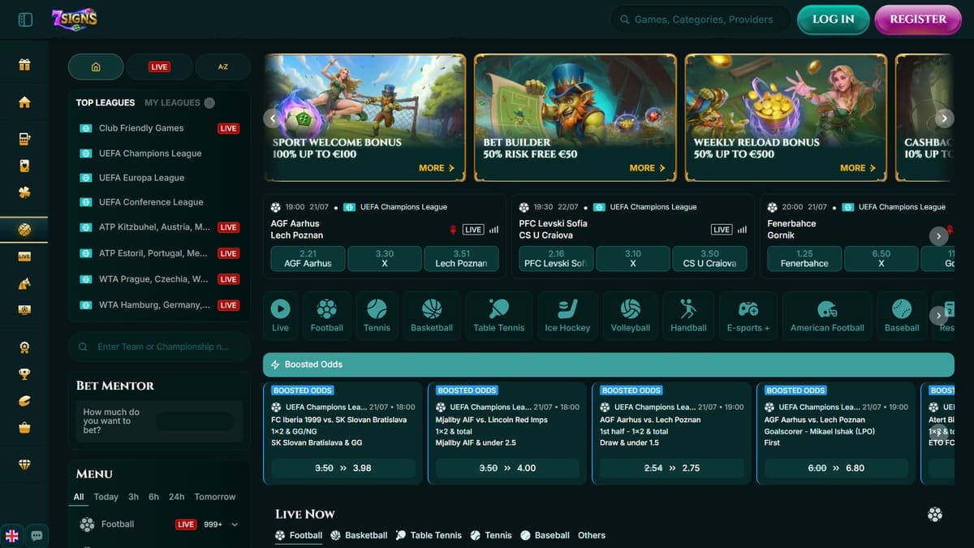974x548 pixels.
Task: Select American Football category icon
Action: tap(827, 316)
